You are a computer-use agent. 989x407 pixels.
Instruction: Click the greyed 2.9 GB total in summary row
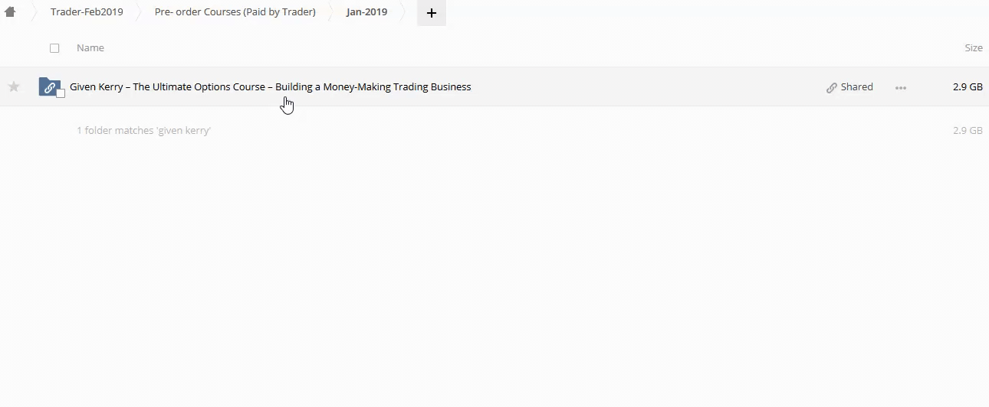pos(967,131)
